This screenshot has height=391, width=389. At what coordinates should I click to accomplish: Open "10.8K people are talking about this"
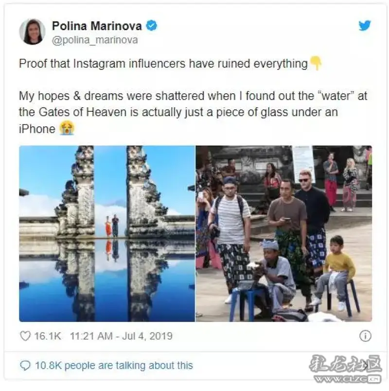click(114, 366)
